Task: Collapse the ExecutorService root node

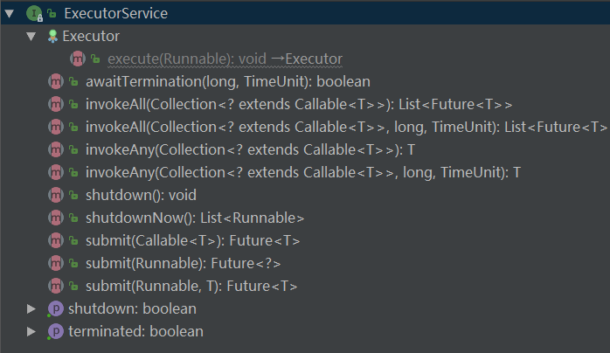Action: (x=10, y=13)
